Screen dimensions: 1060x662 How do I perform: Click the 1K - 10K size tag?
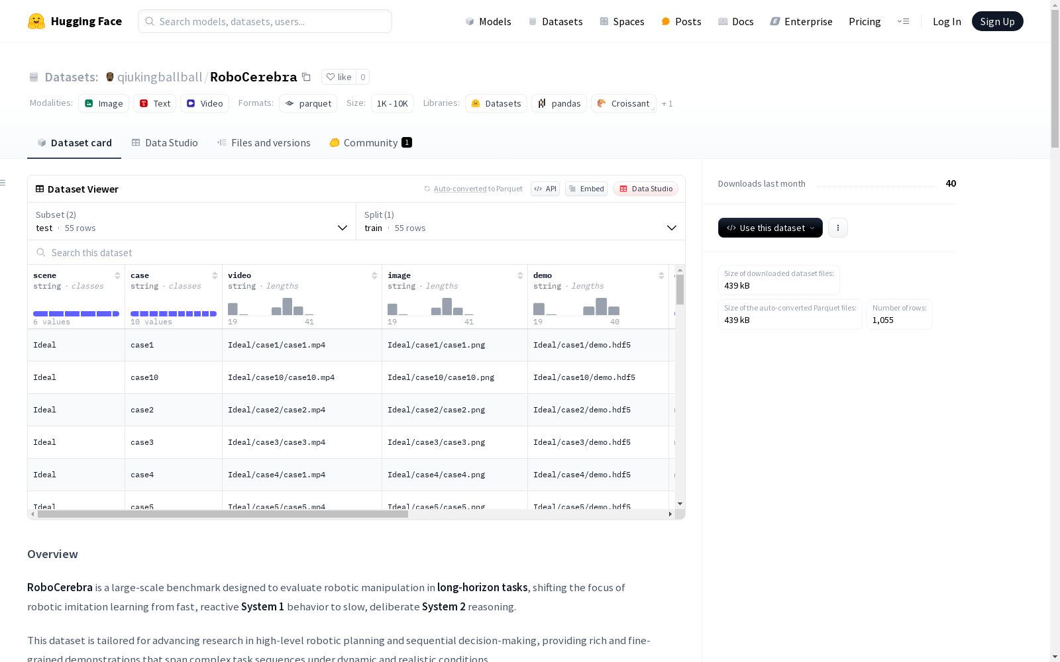click(392, 103)
